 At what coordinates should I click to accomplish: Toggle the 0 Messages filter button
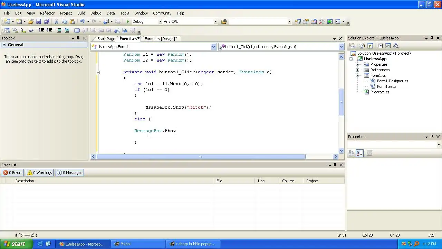pyautogui.click(x=70, y=173)
